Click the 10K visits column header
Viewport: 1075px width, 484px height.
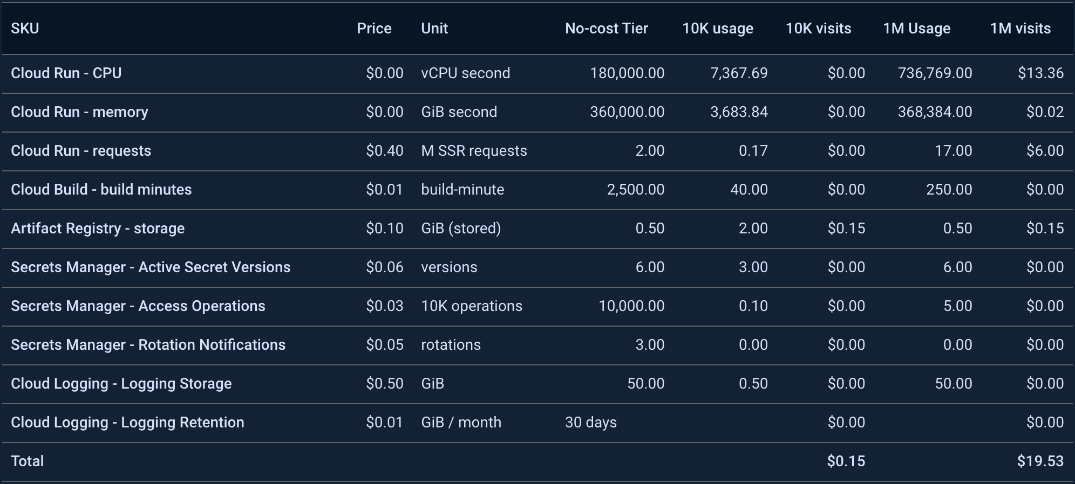pos(819,29)
